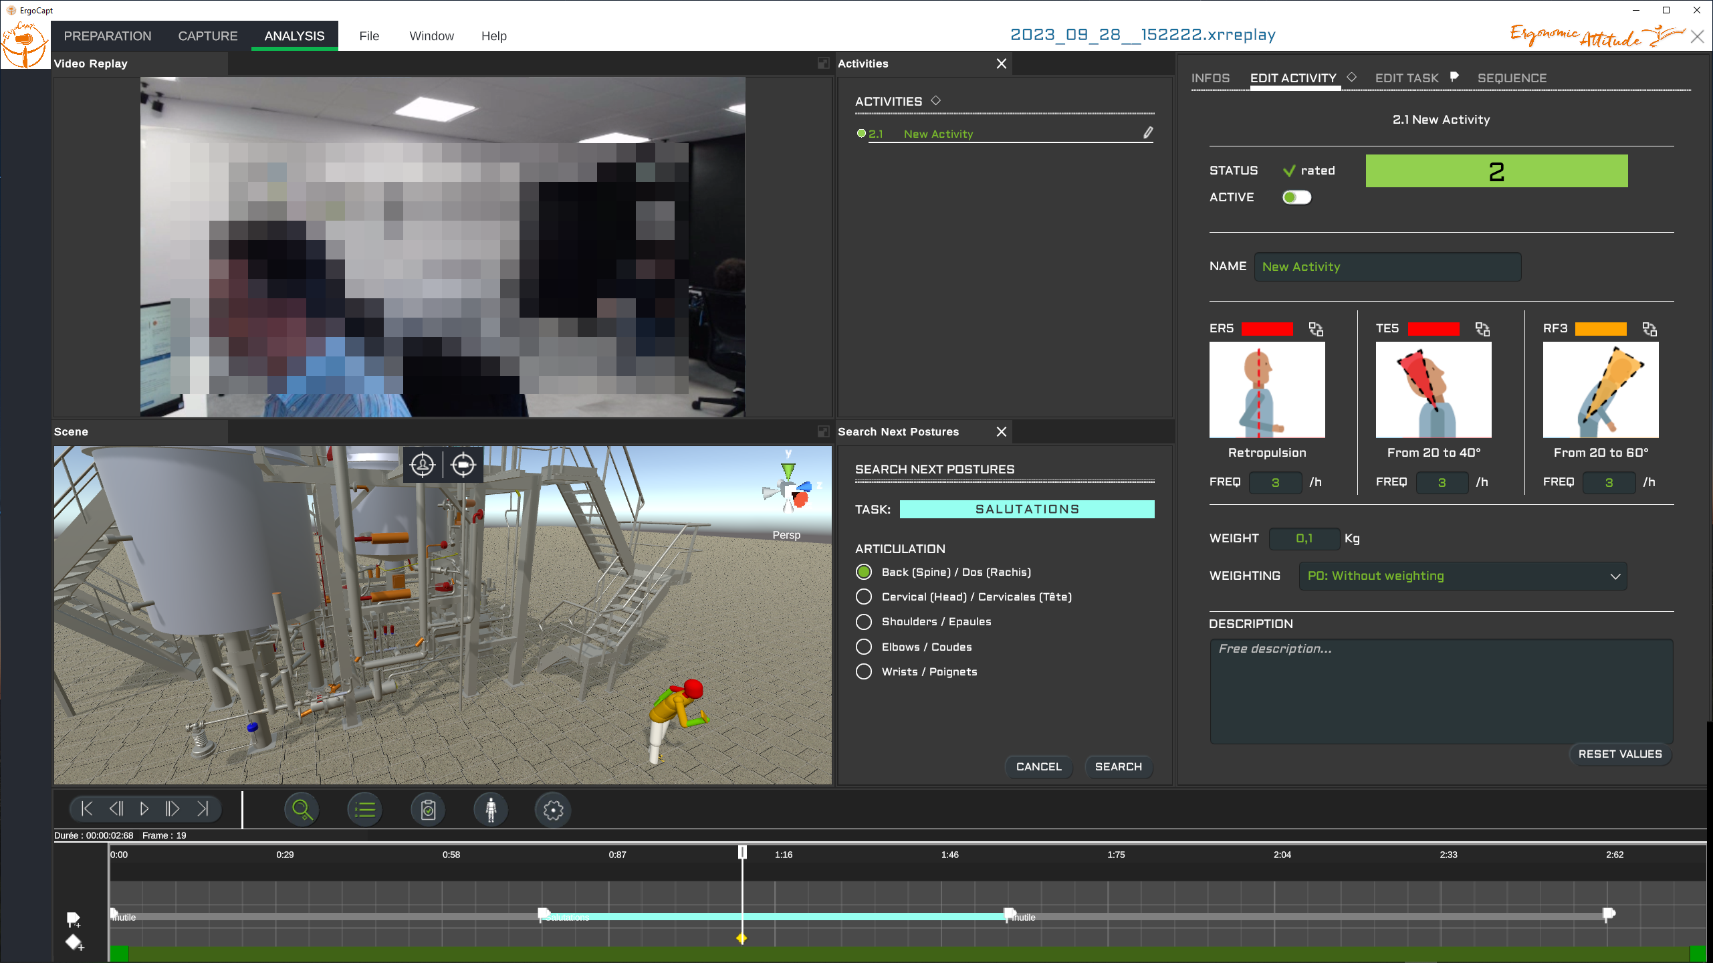Image resolution: width=1713 pixels, height=963 pixels.
Task: Open the task list icon
Action: [365, 810]
